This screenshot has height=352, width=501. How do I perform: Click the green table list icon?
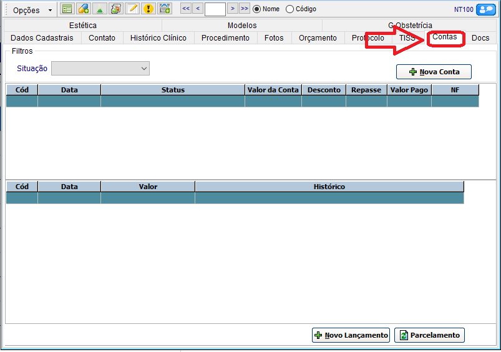pos(67,9)
